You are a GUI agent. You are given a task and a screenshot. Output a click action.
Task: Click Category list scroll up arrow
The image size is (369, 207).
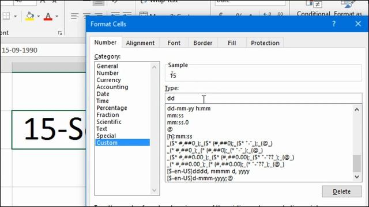click(154, 67)
